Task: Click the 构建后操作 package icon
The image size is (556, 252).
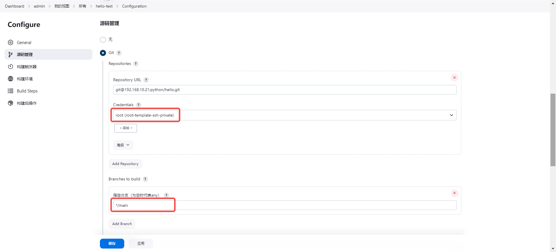Action: pyautogui.click(x=11, y=103)
